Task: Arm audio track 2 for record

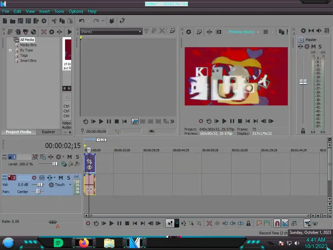Action: pos(34,178)
